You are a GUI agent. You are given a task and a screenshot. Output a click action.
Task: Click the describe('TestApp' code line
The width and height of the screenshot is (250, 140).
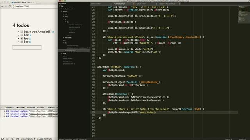[x=119, y=67]
